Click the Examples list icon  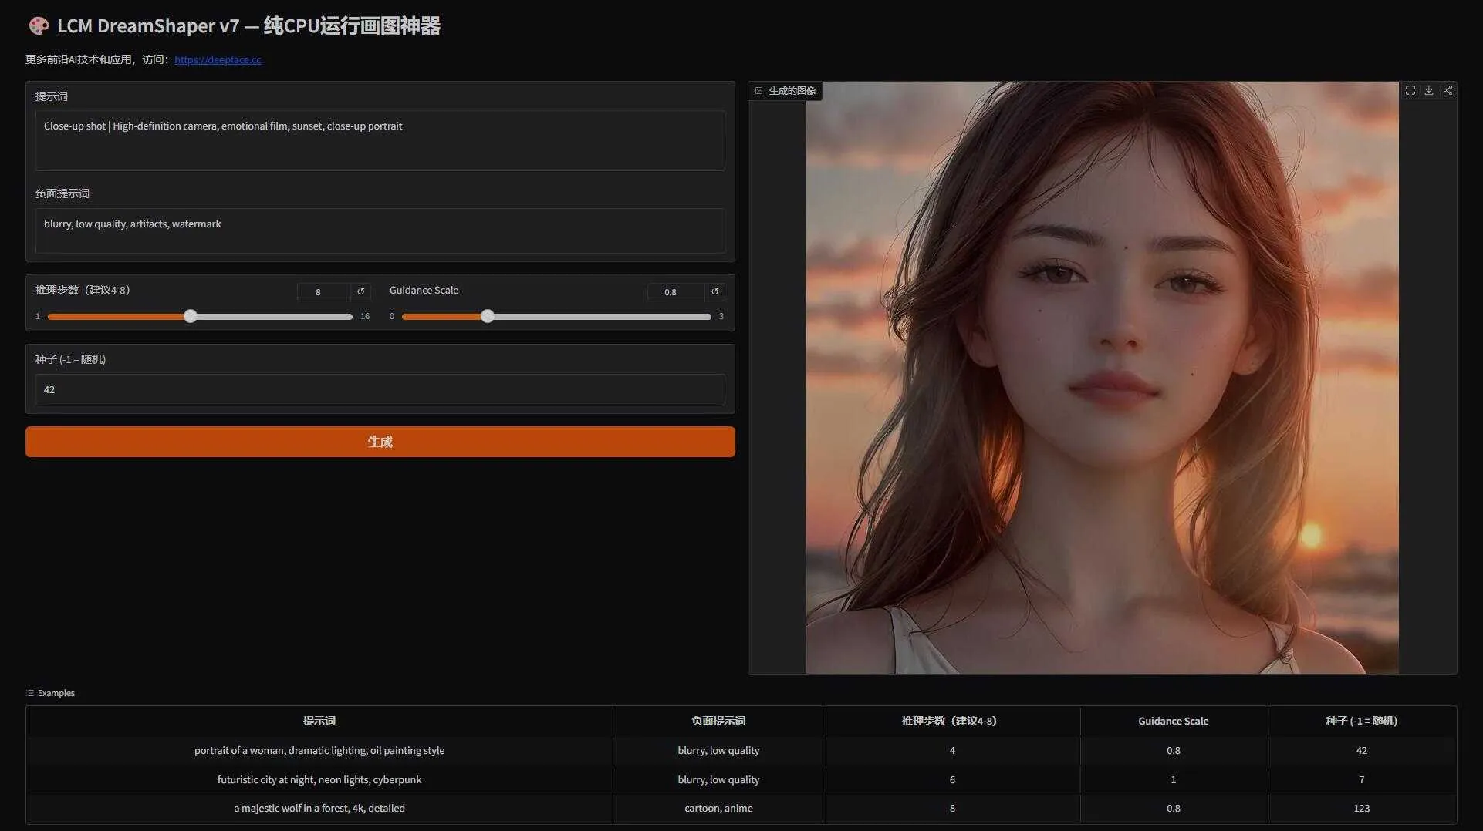[29, 692]
